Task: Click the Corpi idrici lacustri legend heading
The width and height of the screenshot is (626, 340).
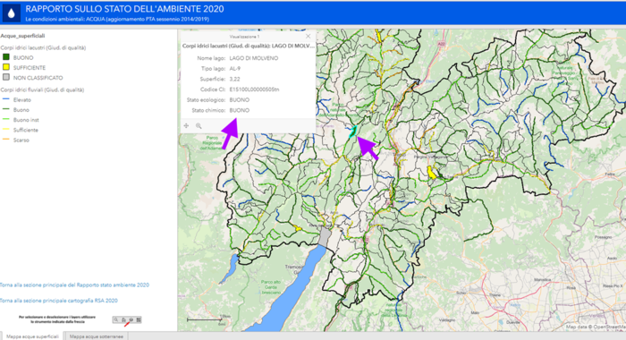Action: [43, 47]
